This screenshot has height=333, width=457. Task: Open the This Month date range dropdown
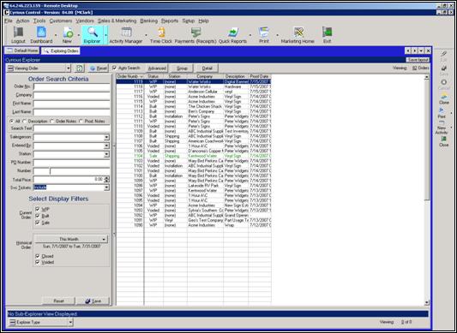(71, 239)
